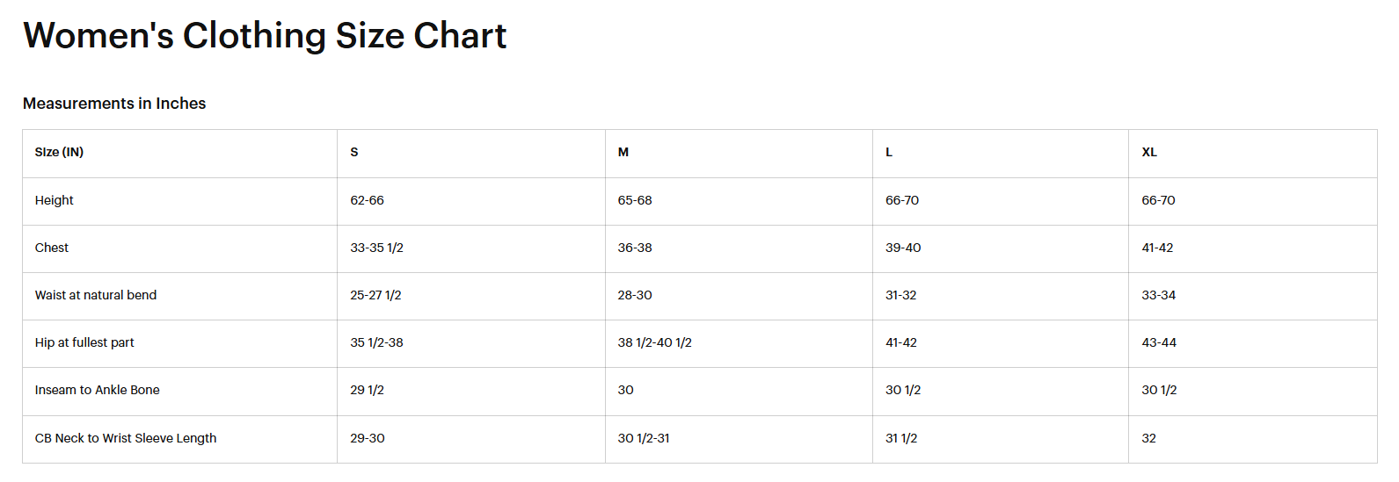
Task: Click the Women's Clothing Size Chart heading
Action: click(x=265, y=36)
